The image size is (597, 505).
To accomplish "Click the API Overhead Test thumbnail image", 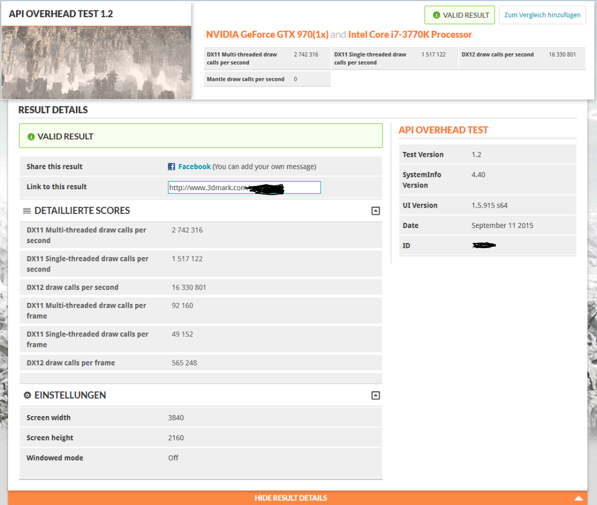I will pos(96,63).
